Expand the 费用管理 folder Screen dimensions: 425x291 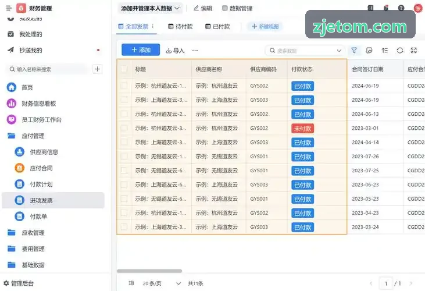12,249
